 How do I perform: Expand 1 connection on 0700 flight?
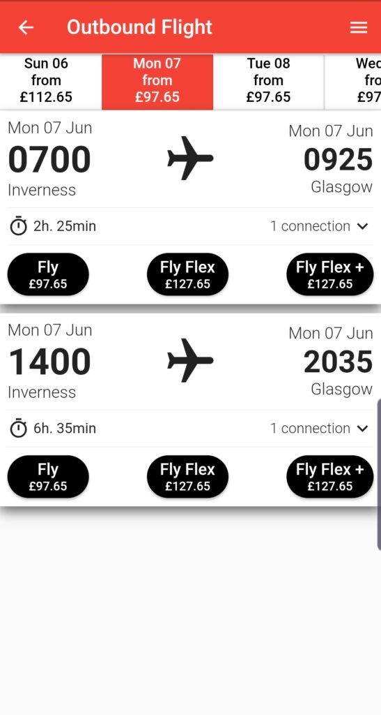click(319, 226)
